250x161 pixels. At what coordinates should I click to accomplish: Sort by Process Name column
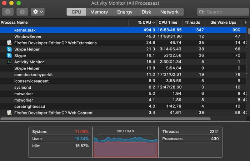point(64,23)
